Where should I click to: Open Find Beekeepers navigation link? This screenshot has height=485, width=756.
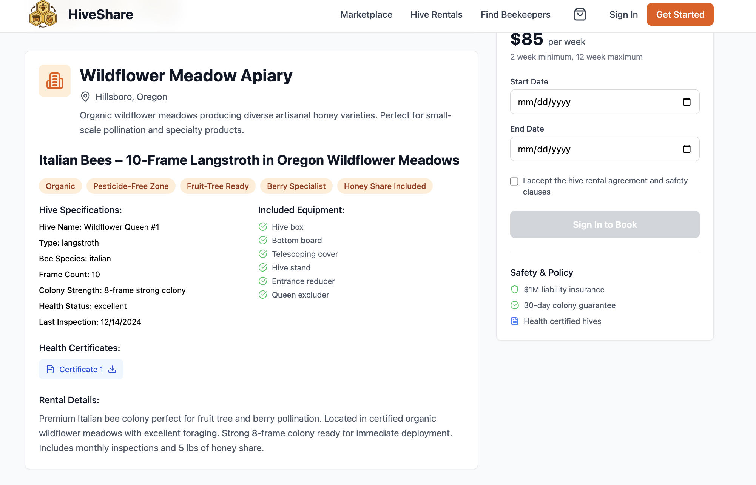pyautogui.click(x=515, y=14)
